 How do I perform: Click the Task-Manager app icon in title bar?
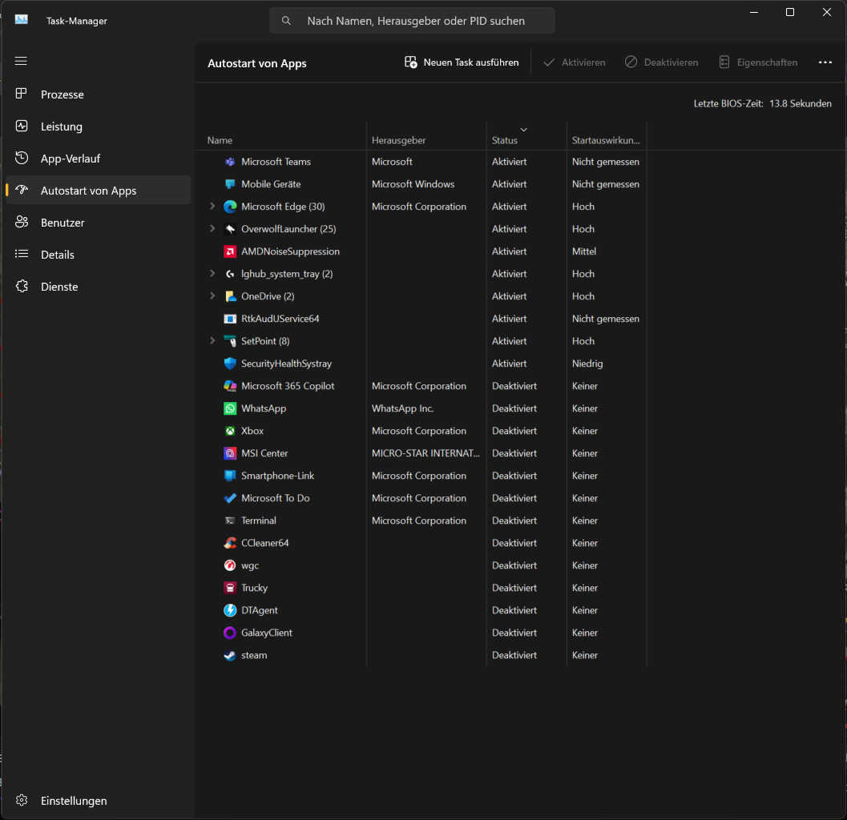22,20
